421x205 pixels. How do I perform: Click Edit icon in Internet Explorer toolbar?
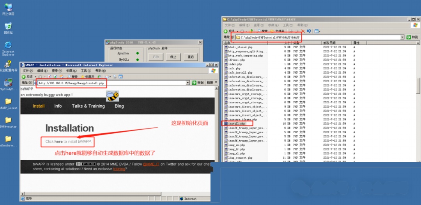click(120, 77)
